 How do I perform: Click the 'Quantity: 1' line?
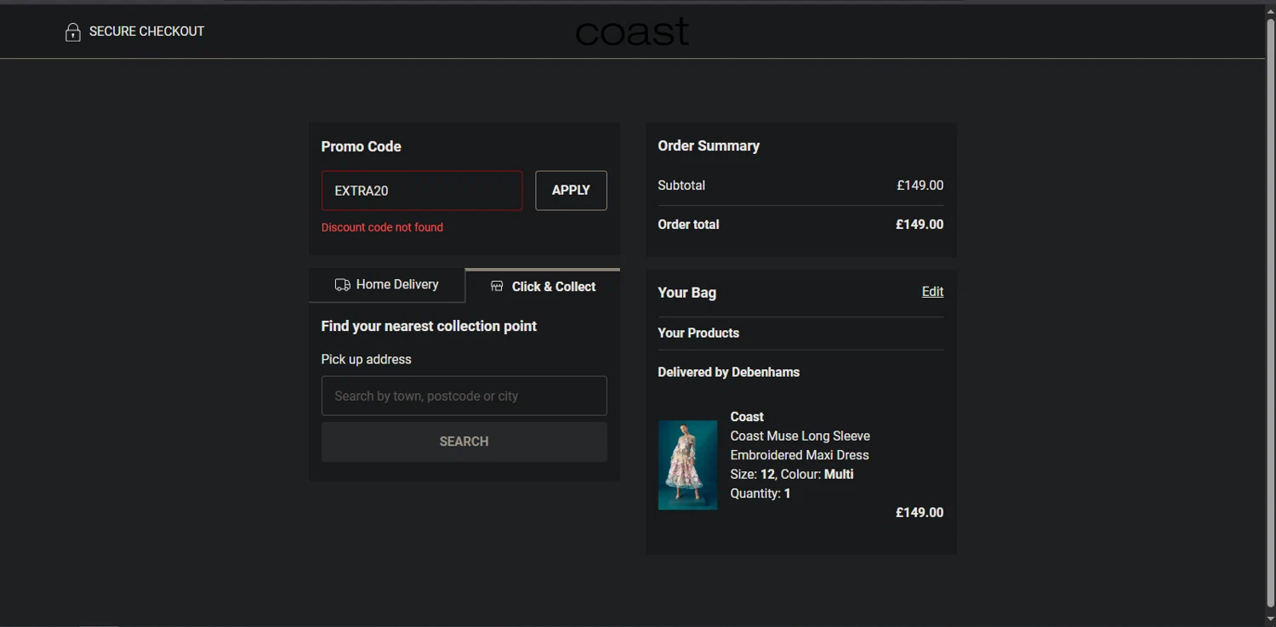(760, 493)
